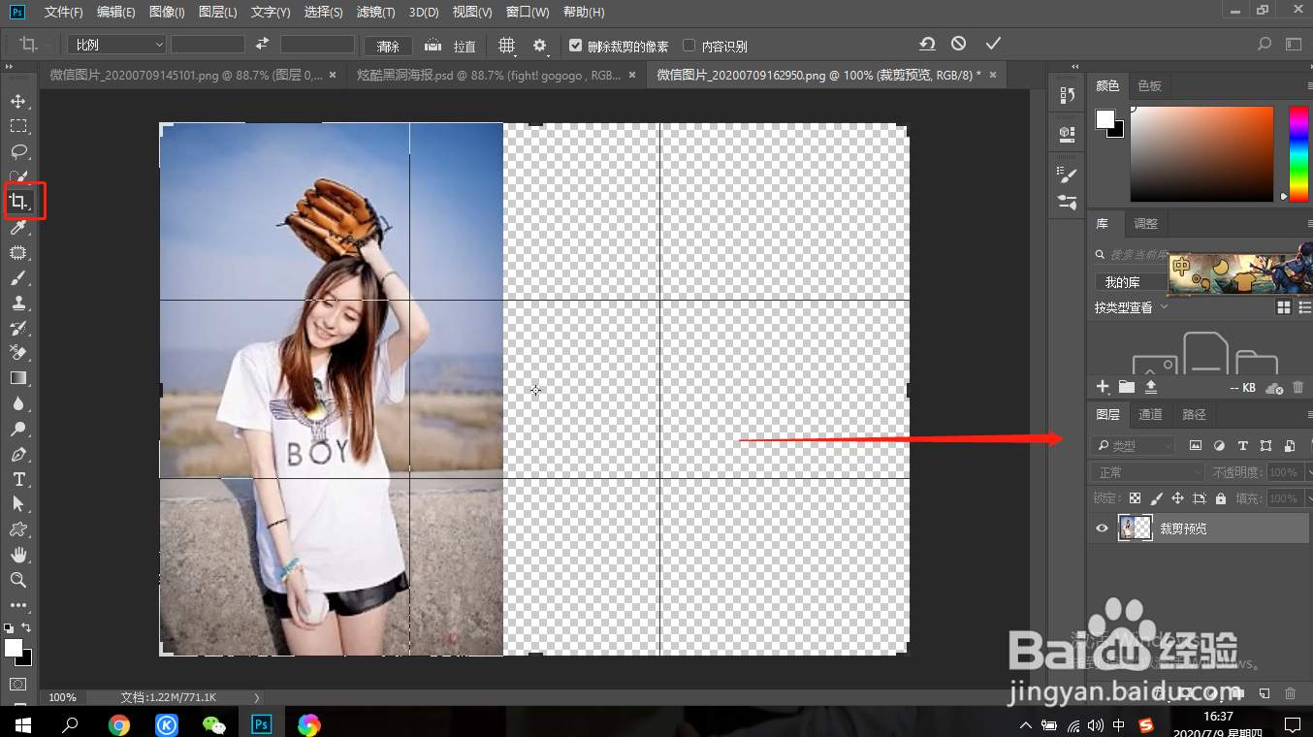Add new library item with plus icon
The height and width of the screenshot is (737, 1313).
pos(1102,387)
